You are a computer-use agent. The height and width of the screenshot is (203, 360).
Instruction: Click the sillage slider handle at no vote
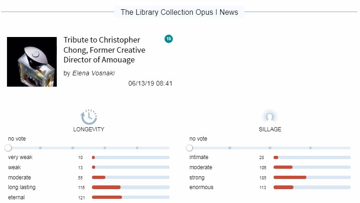point(189,148)
